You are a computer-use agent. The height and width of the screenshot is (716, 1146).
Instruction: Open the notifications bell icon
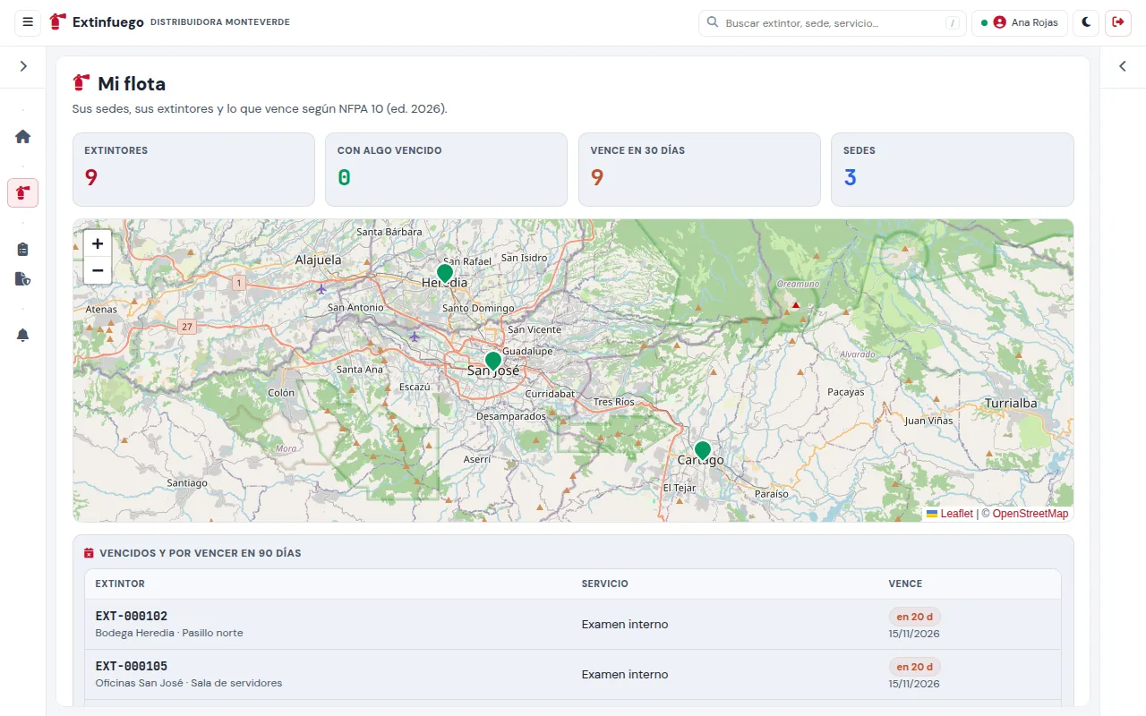pyautogui.click(x=23, y=335)
